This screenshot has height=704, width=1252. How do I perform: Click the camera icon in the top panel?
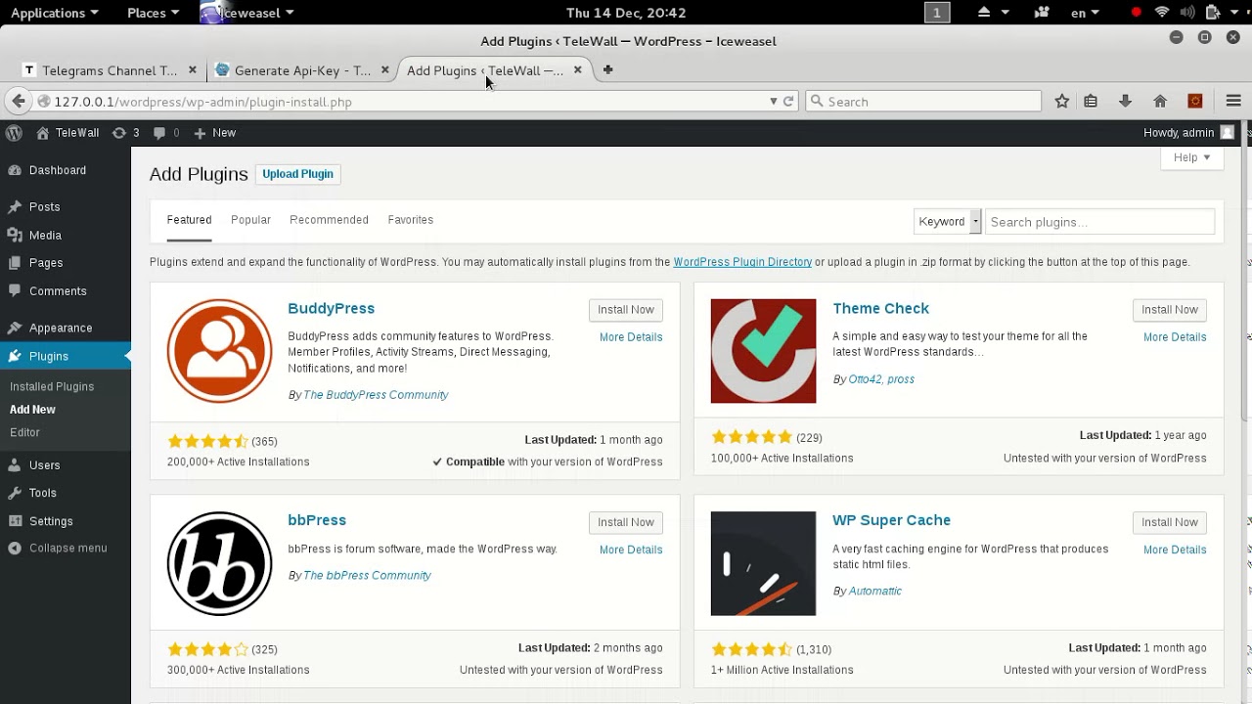tap(1042, 13)
